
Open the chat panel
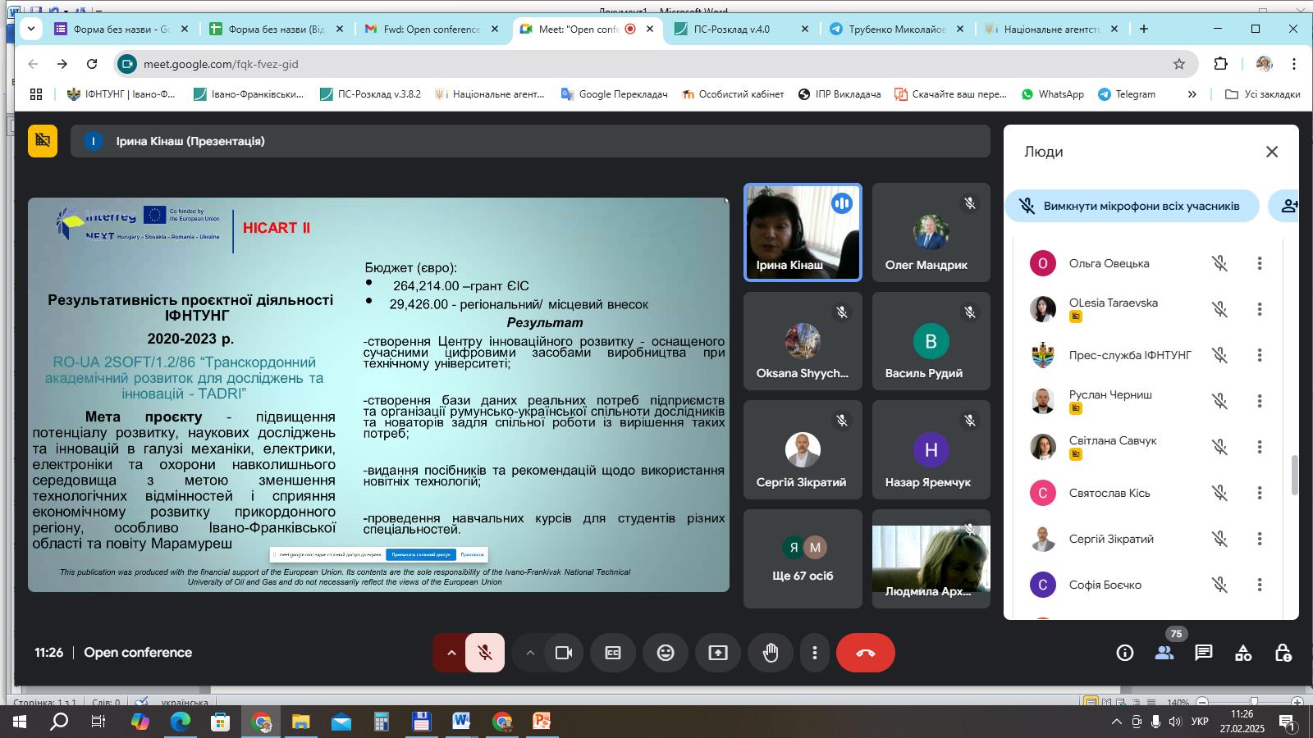[1203, 653]
